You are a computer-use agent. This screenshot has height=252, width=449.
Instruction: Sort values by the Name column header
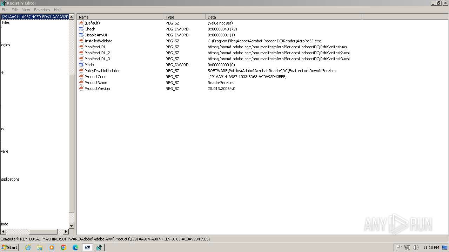(x=120, y=17)
